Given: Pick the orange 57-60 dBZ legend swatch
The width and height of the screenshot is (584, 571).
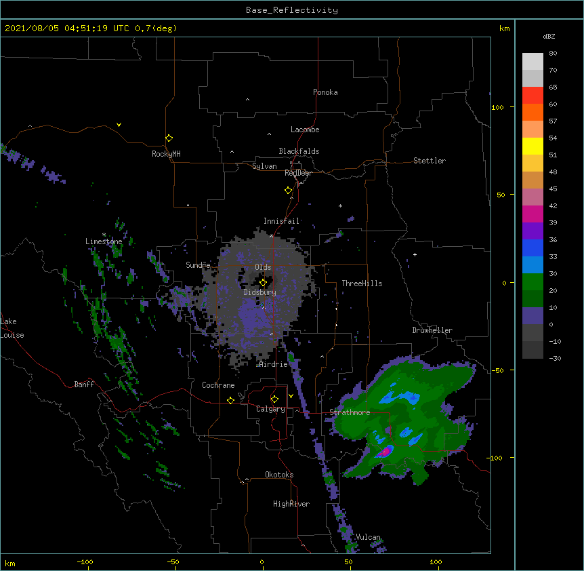Looking at the screenshot, I should click(x=533, y=112).
